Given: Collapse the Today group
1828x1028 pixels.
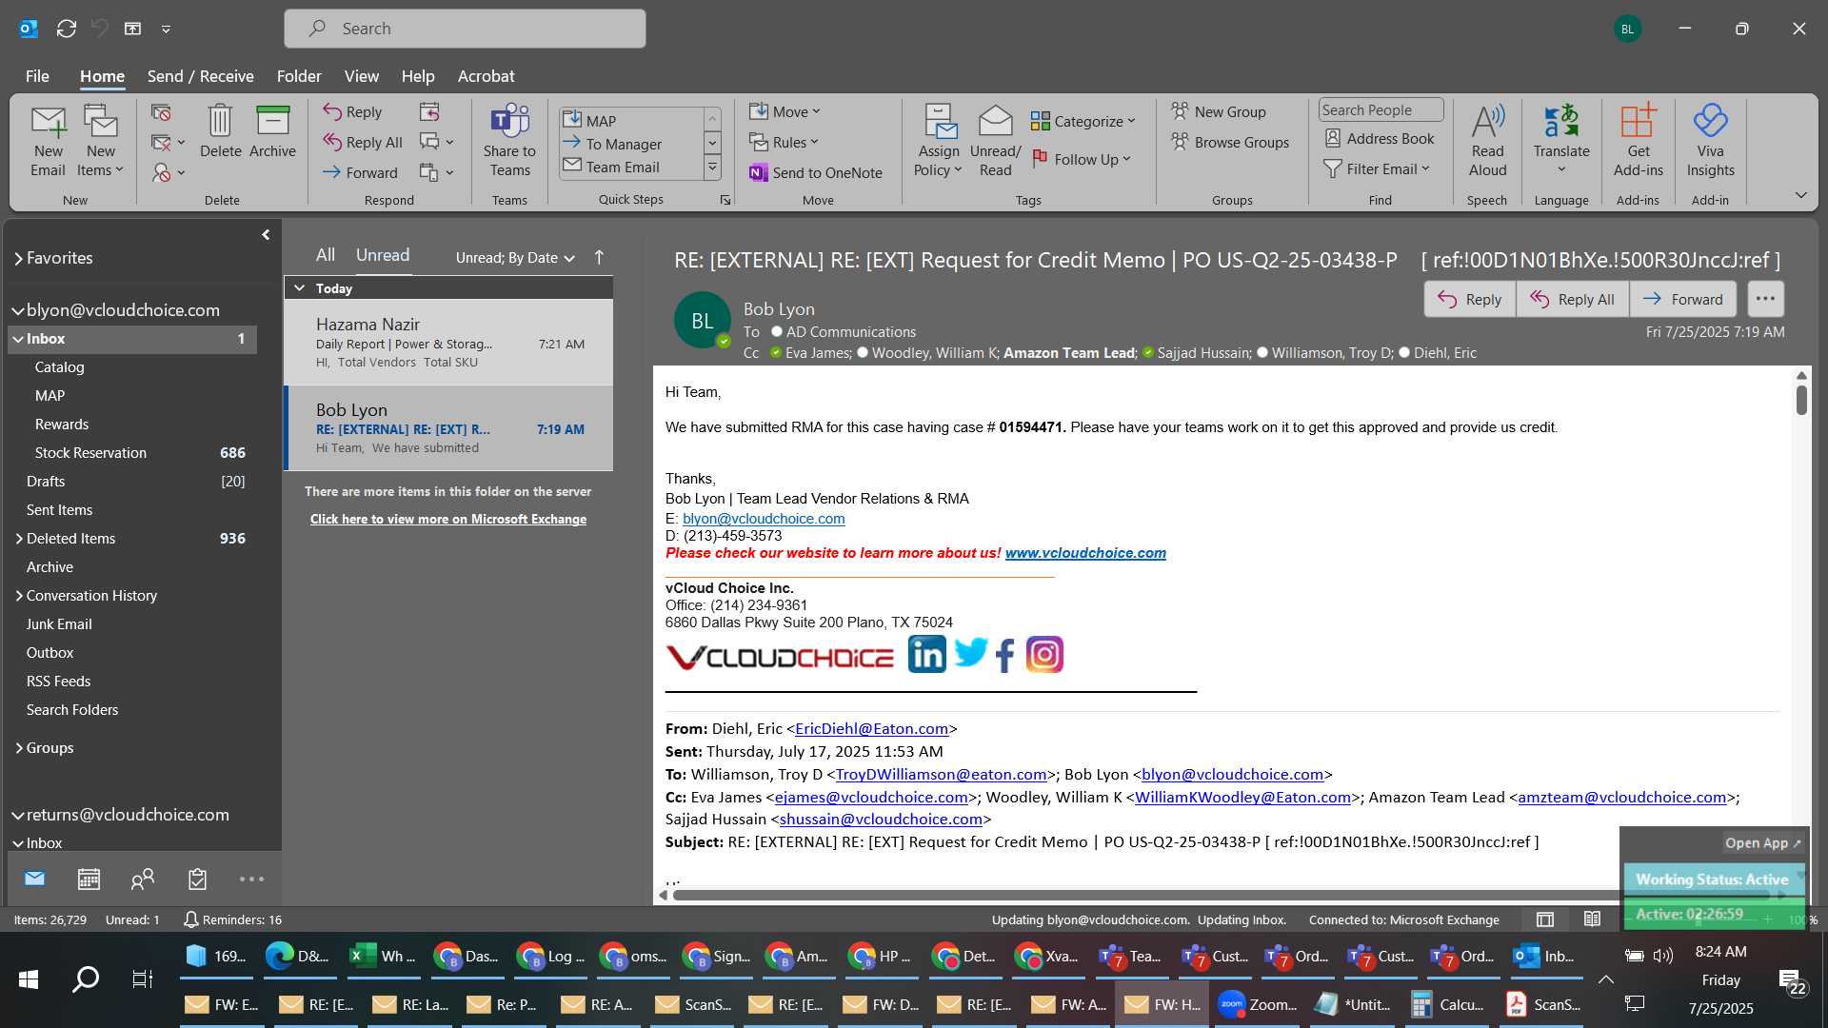Looking at the screenshot, I should pyautogui.click(x=299, y=287).
